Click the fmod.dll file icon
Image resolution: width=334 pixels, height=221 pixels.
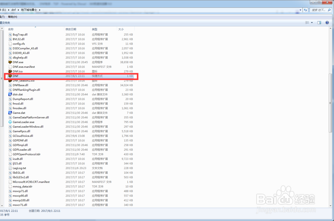coord(10,104)
